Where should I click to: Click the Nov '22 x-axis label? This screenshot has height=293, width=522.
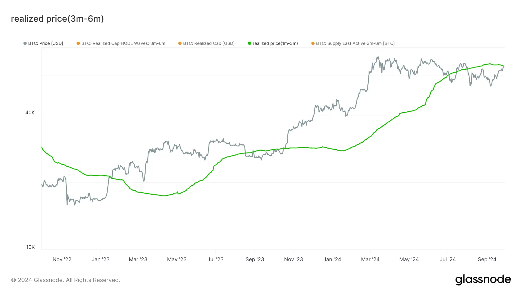pos(62,259)
